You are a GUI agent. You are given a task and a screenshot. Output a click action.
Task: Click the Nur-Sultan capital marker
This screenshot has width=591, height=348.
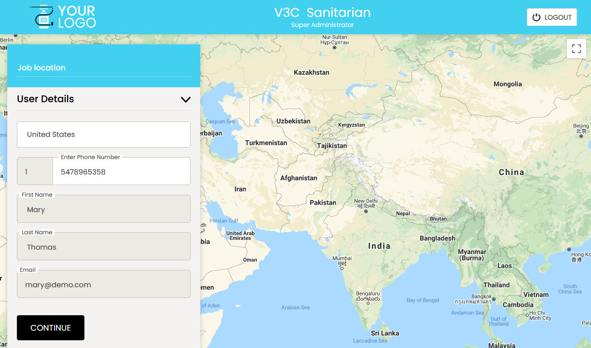[334, 48]
